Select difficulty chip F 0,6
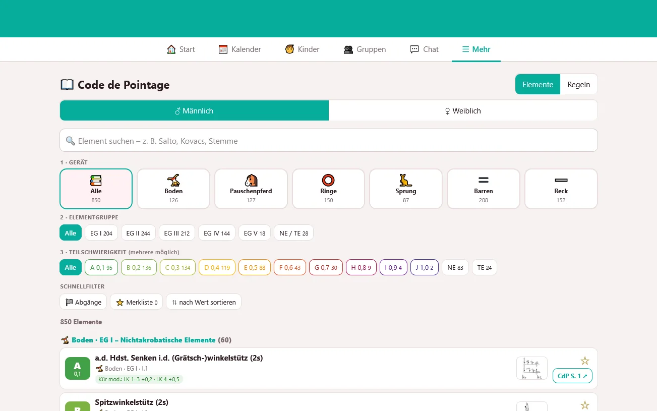This screenshot has height=411, width=657. coord(290,267)
